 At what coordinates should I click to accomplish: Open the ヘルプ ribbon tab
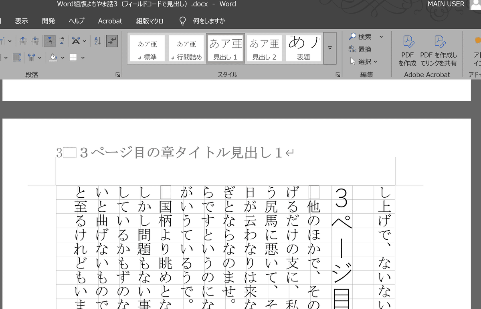pos(77,21)
